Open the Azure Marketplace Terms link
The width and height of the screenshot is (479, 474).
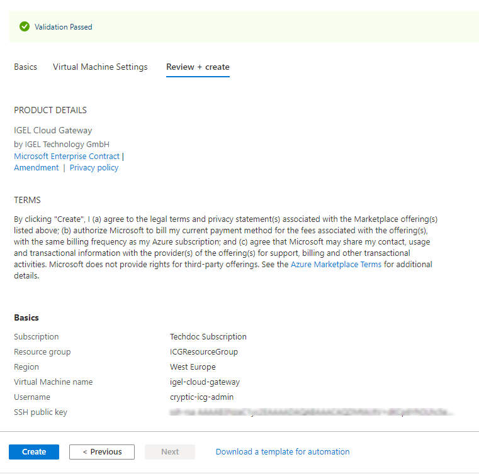335,265
